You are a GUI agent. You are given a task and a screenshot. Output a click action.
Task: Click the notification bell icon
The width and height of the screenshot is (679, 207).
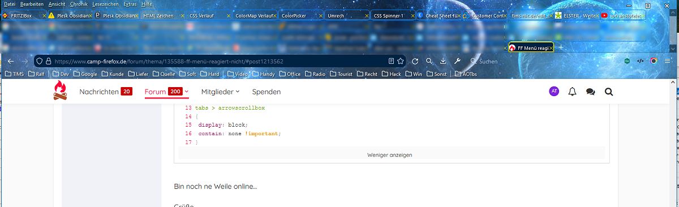pyautogui.click(x=572, y=92)
